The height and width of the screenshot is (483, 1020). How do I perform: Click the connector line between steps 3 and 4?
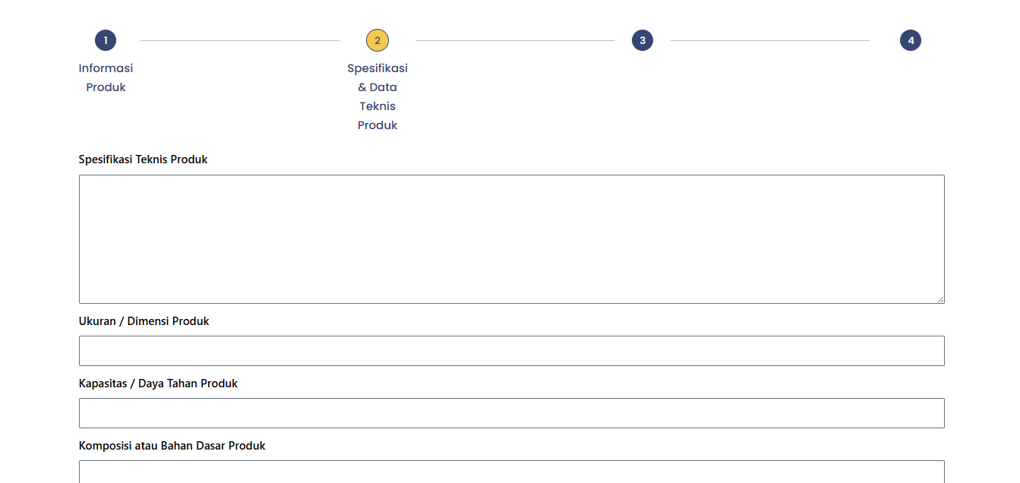[x=770, y=40]
